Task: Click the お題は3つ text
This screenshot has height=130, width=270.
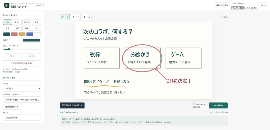Action: 121,82
